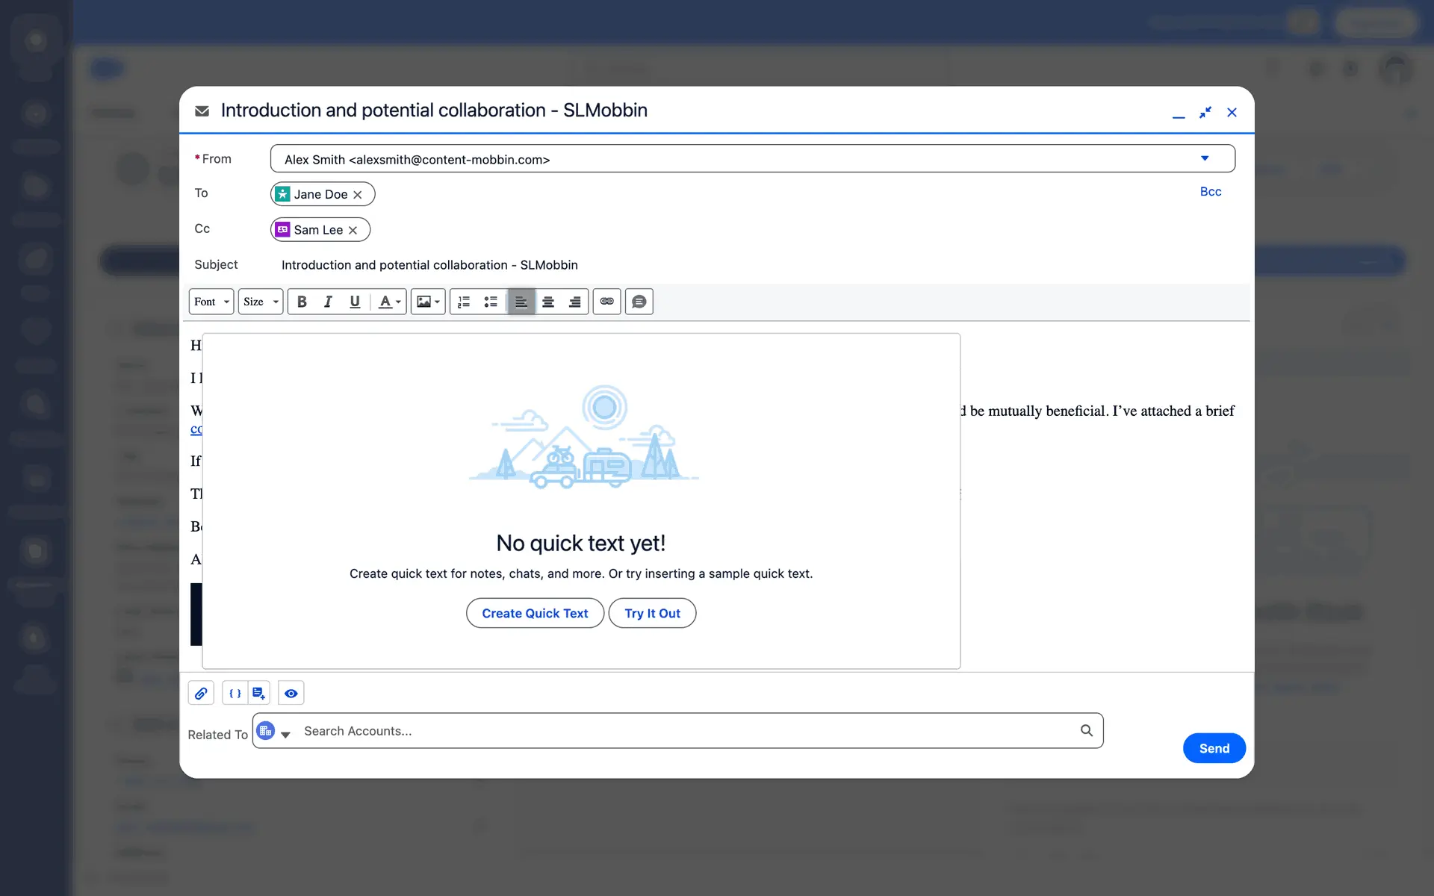1434x896 pixels.
Task: Click the quick text toolbar icon
Action: (x=639, y=302)
